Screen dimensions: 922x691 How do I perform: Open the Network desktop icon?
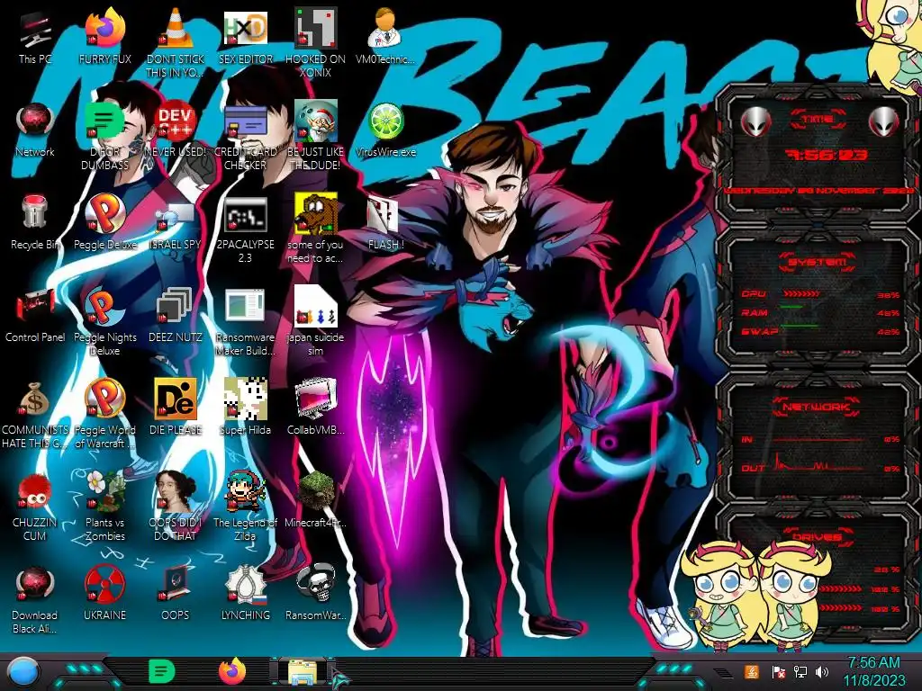click(x=35, y=130)
